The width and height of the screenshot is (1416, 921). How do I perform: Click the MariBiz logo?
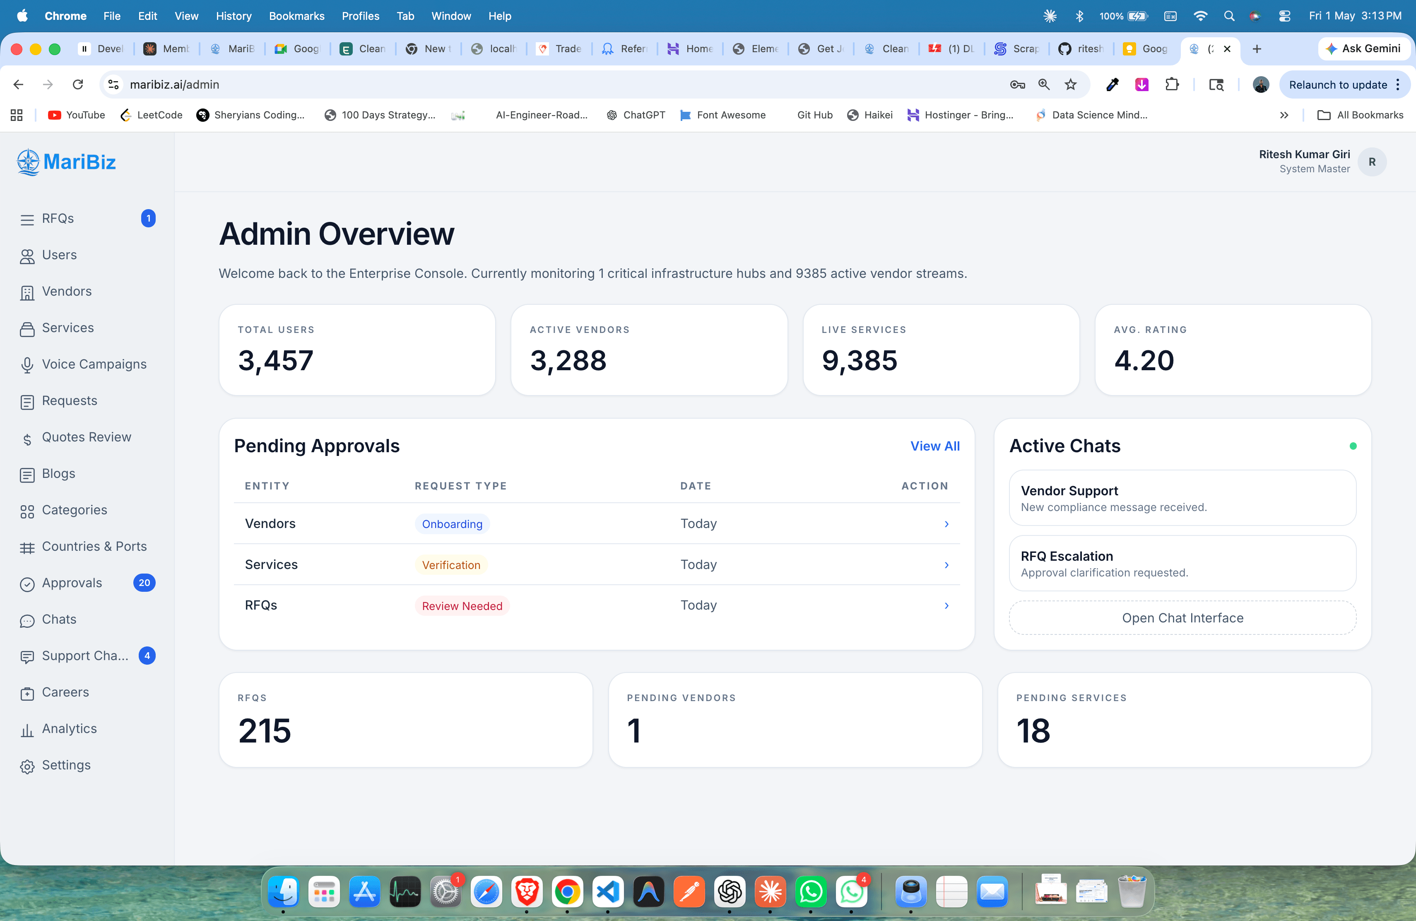tap(67, 162)
